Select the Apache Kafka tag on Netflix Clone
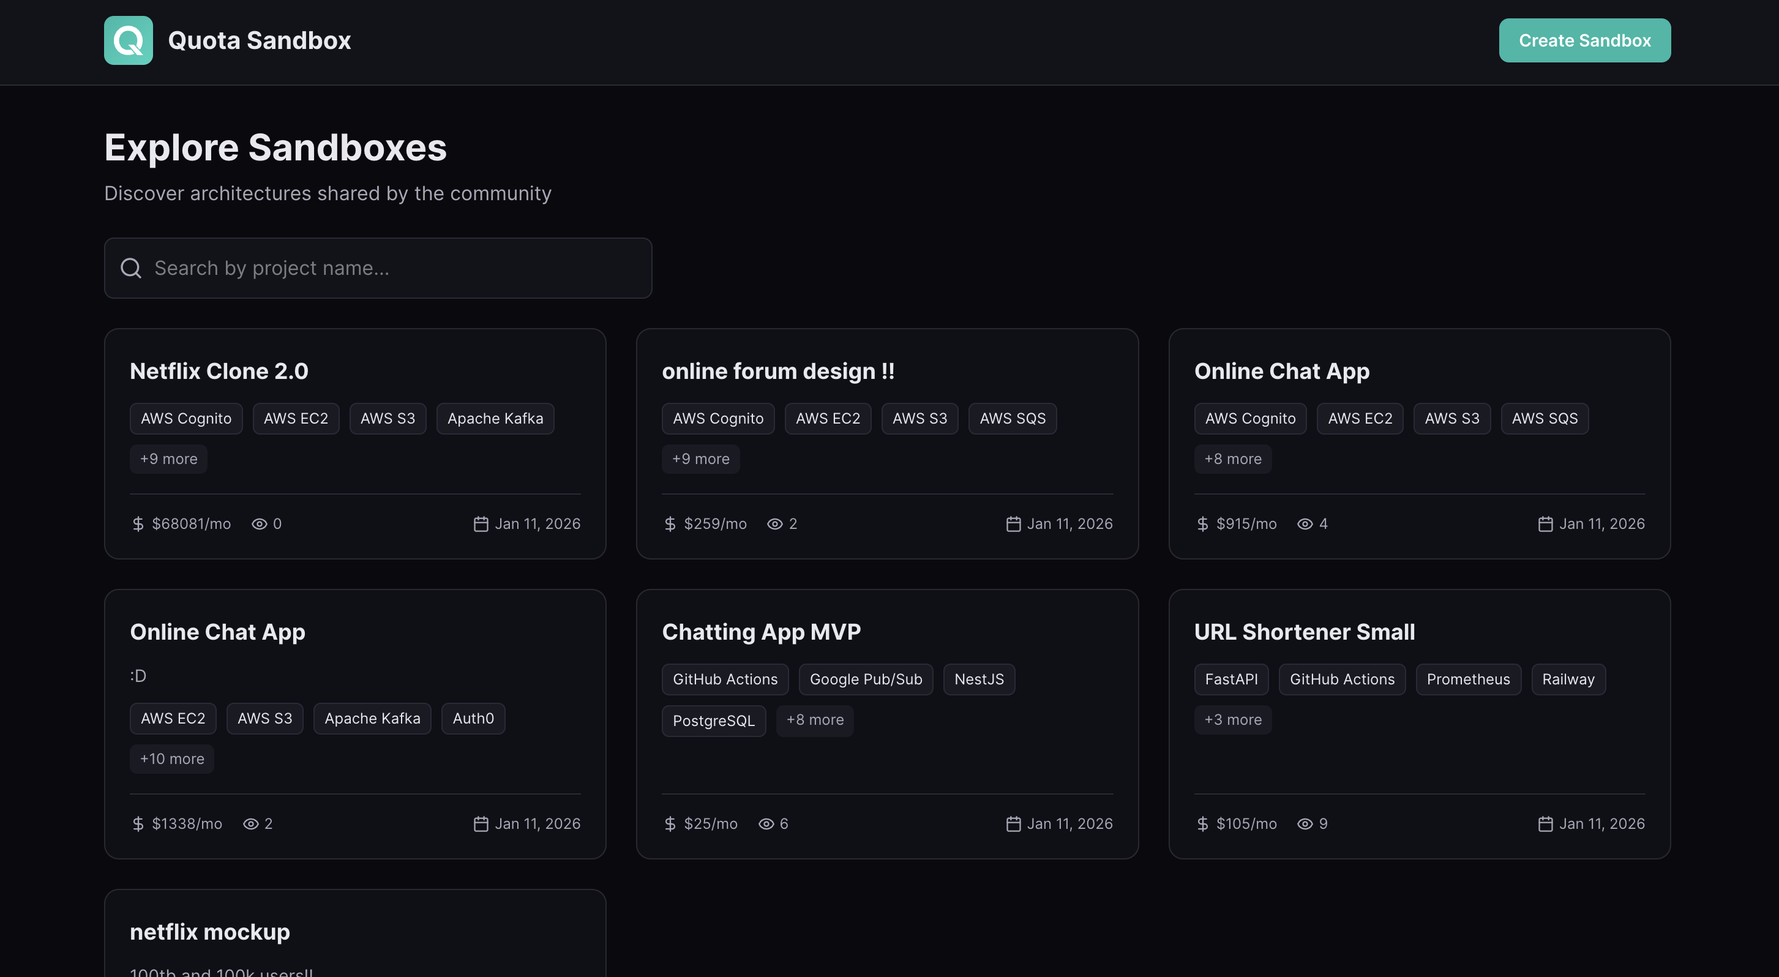Image resolution: width=1779 pixels, height=977 pixels. (x=495, y=419)
